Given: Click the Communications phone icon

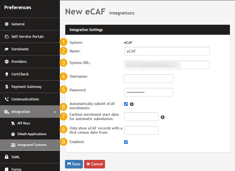Looking at the screenshot, I should click(7, 99).
